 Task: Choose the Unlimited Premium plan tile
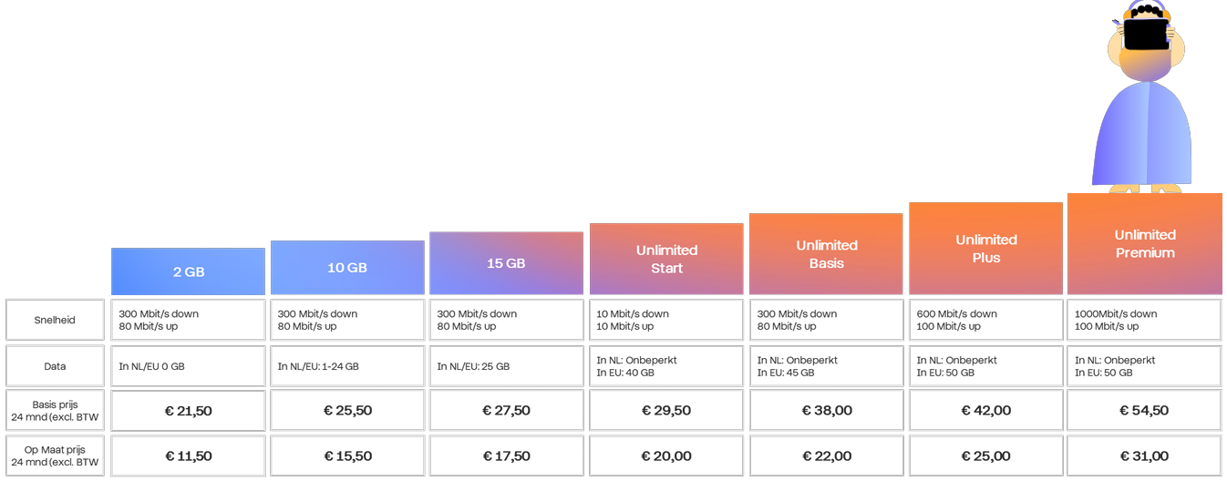pyautogui.click(x=1145, y=244)
